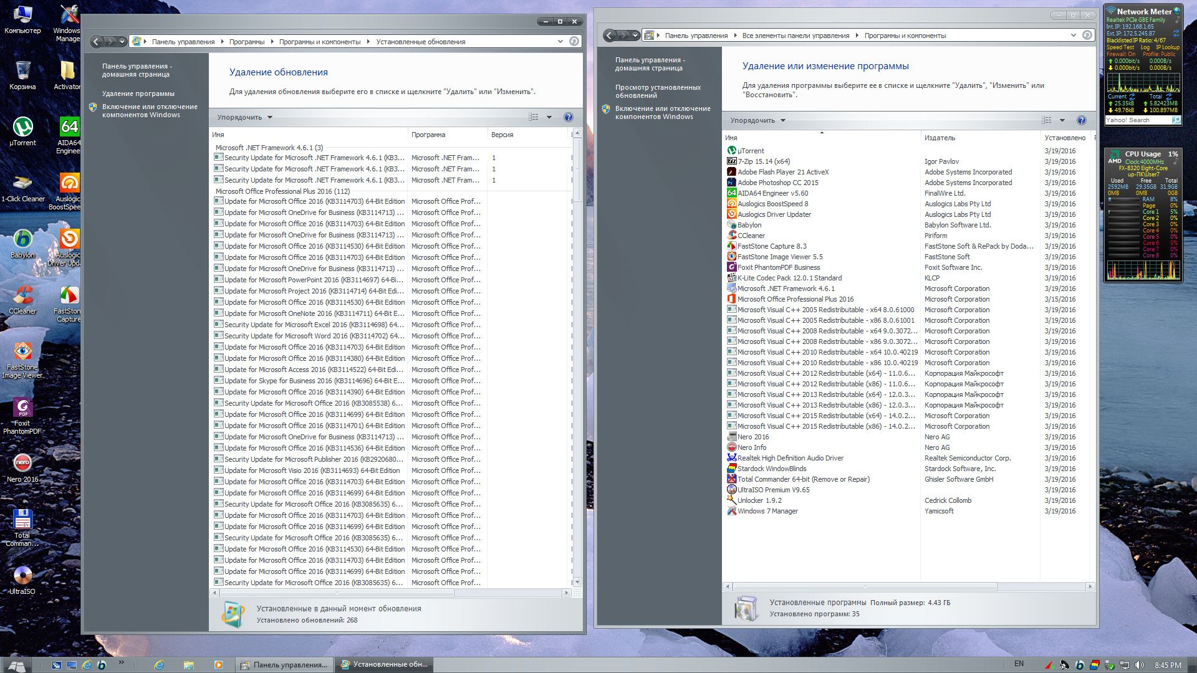The image size is (1197, 673).
Task: Sort programs by Издатель column header
Action: coord(980,138)
